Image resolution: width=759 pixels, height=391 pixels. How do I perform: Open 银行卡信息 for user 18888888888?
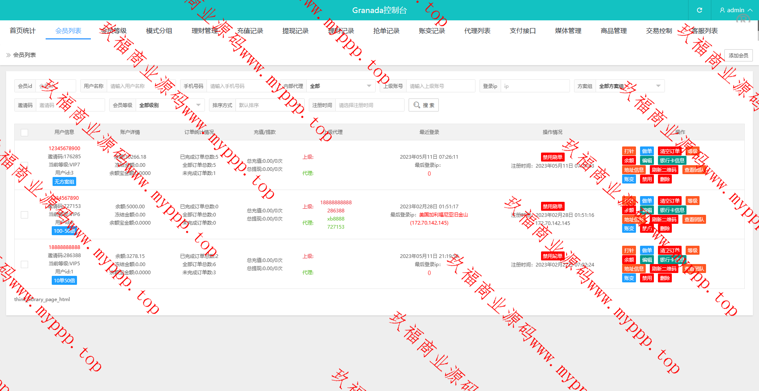pos(672,260)
